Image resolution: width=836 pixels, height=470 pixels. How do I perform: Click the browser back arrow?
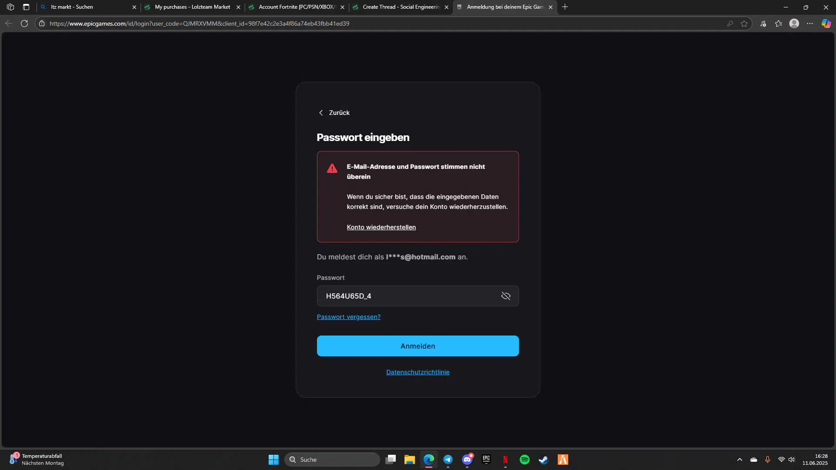[9, 23]
